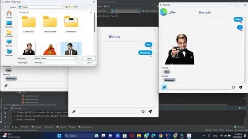Open the view menu icon in file dialog
Screen dimensions: 248x139
(76, 7)
